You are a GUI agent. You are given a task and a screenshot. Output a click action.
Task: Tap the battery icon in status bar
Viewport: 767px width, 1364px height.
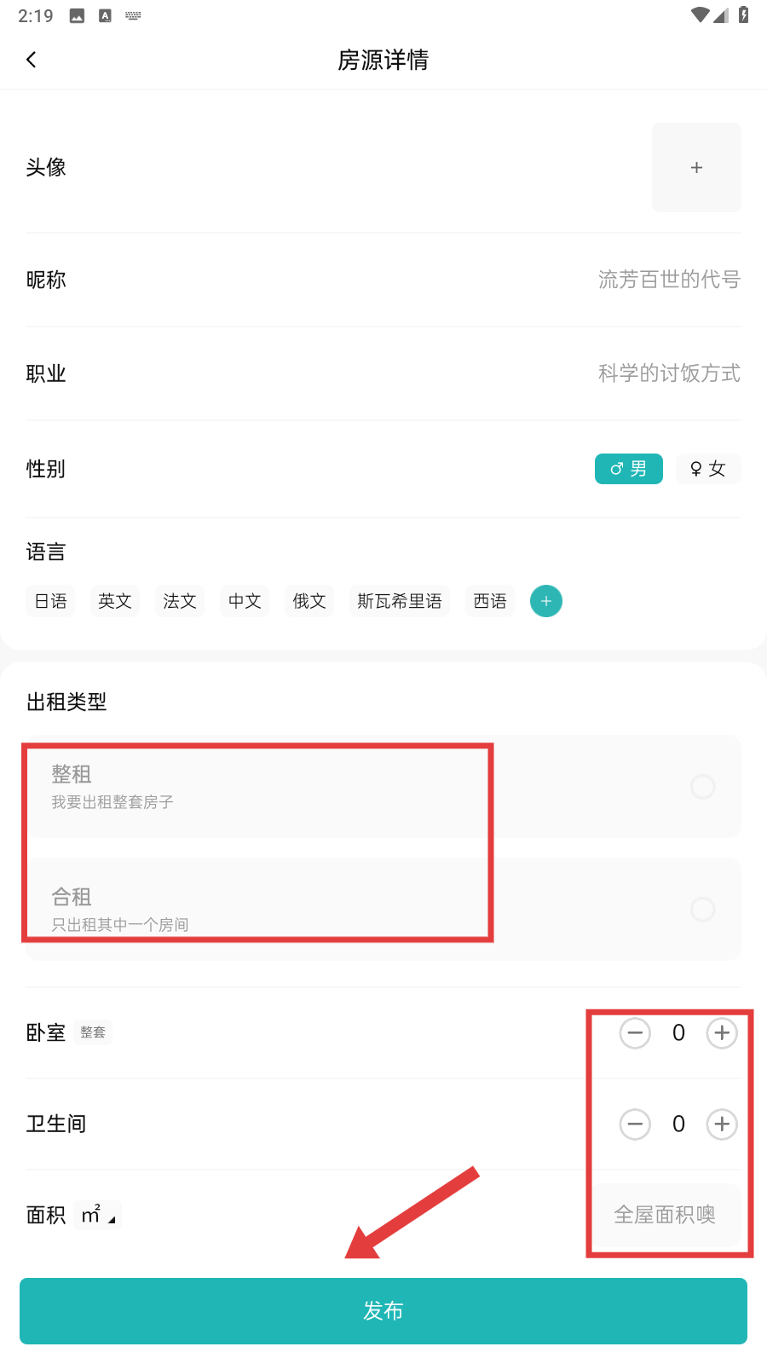743,15
